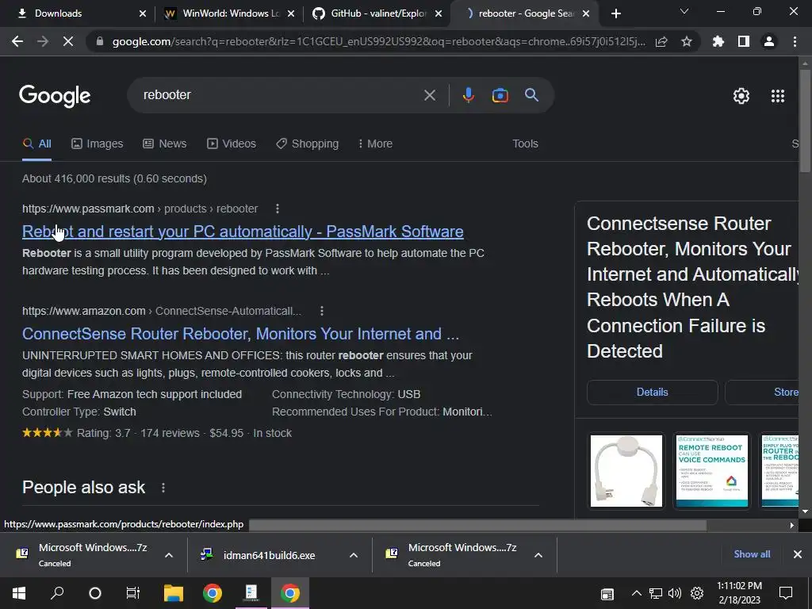Open the Tools search options
The image size is (812, 609).
pyautogui.click(x=525, y=144)
